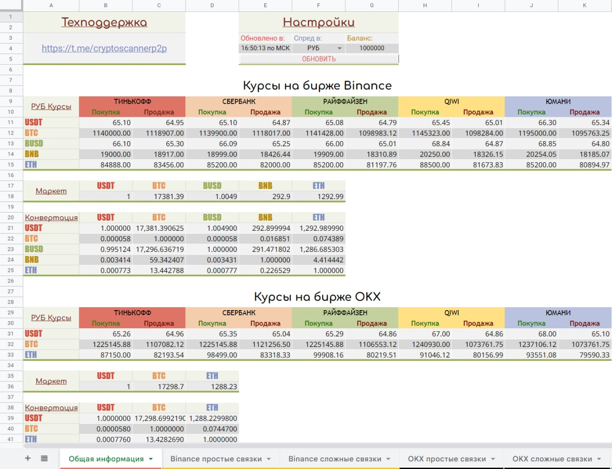Viewport: 612px width, 469px height.
Task: Select row 11 header
Action: pyautogui.click(x=11, y=122)
